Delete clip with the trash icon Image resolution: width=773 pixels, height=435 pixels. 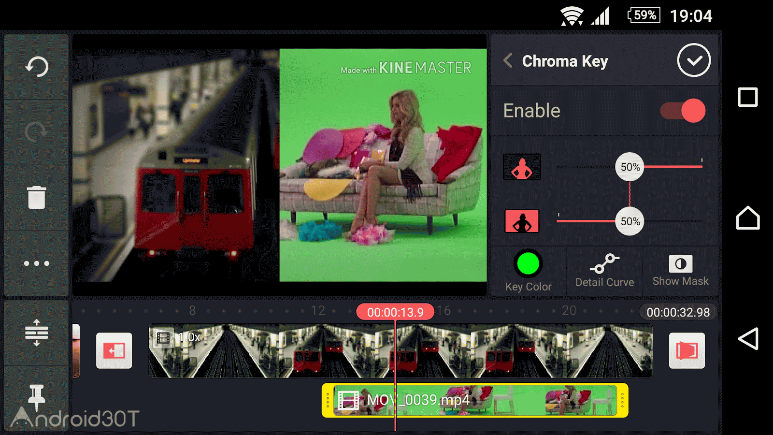click(37, 197)
